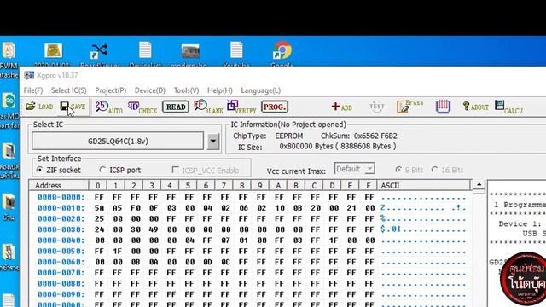The height and width of the screenshot is (307, 546).
Task: Click the READ chip button
Action: coord(176,107)
